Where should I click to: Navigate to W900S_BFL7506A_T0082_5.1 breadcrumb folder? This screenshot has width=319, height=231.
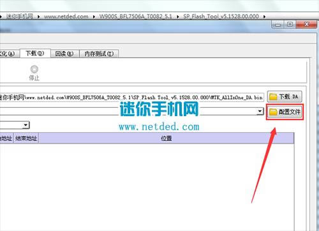[x=136, y=17]
